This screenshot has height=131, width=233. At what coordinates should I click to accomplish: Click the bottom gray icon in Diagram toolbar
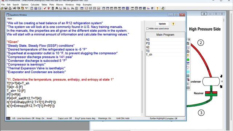click(x=188, y=88)
